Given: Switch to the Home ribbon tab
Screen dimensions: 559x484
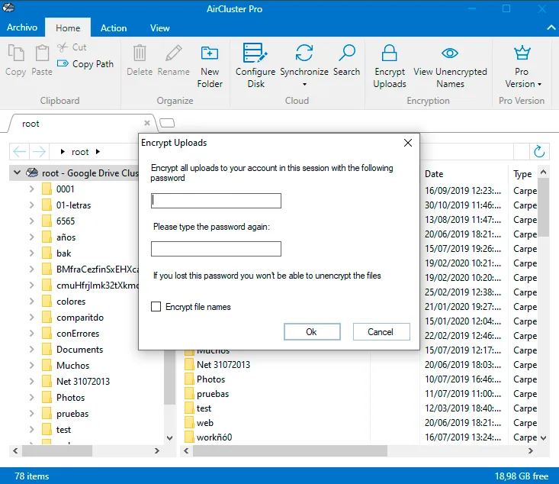Looking at the screenshot, I should (x=68, y=27).
